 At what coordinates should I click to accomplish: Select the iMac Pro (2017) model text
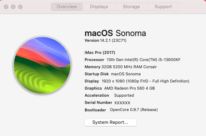[100, 52]
